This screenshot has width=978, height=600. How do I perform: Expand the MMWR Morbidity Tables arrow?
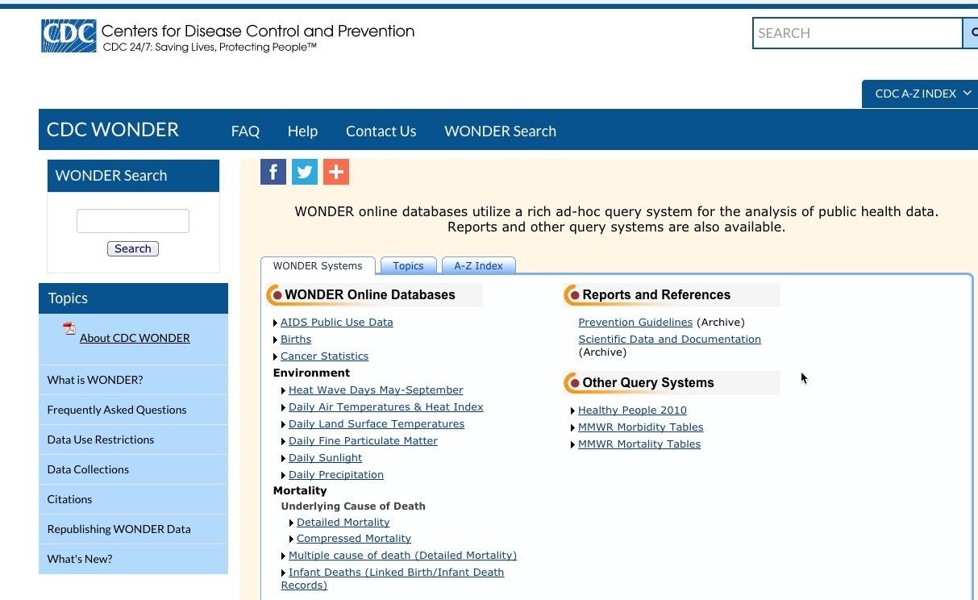pos(573,428)
